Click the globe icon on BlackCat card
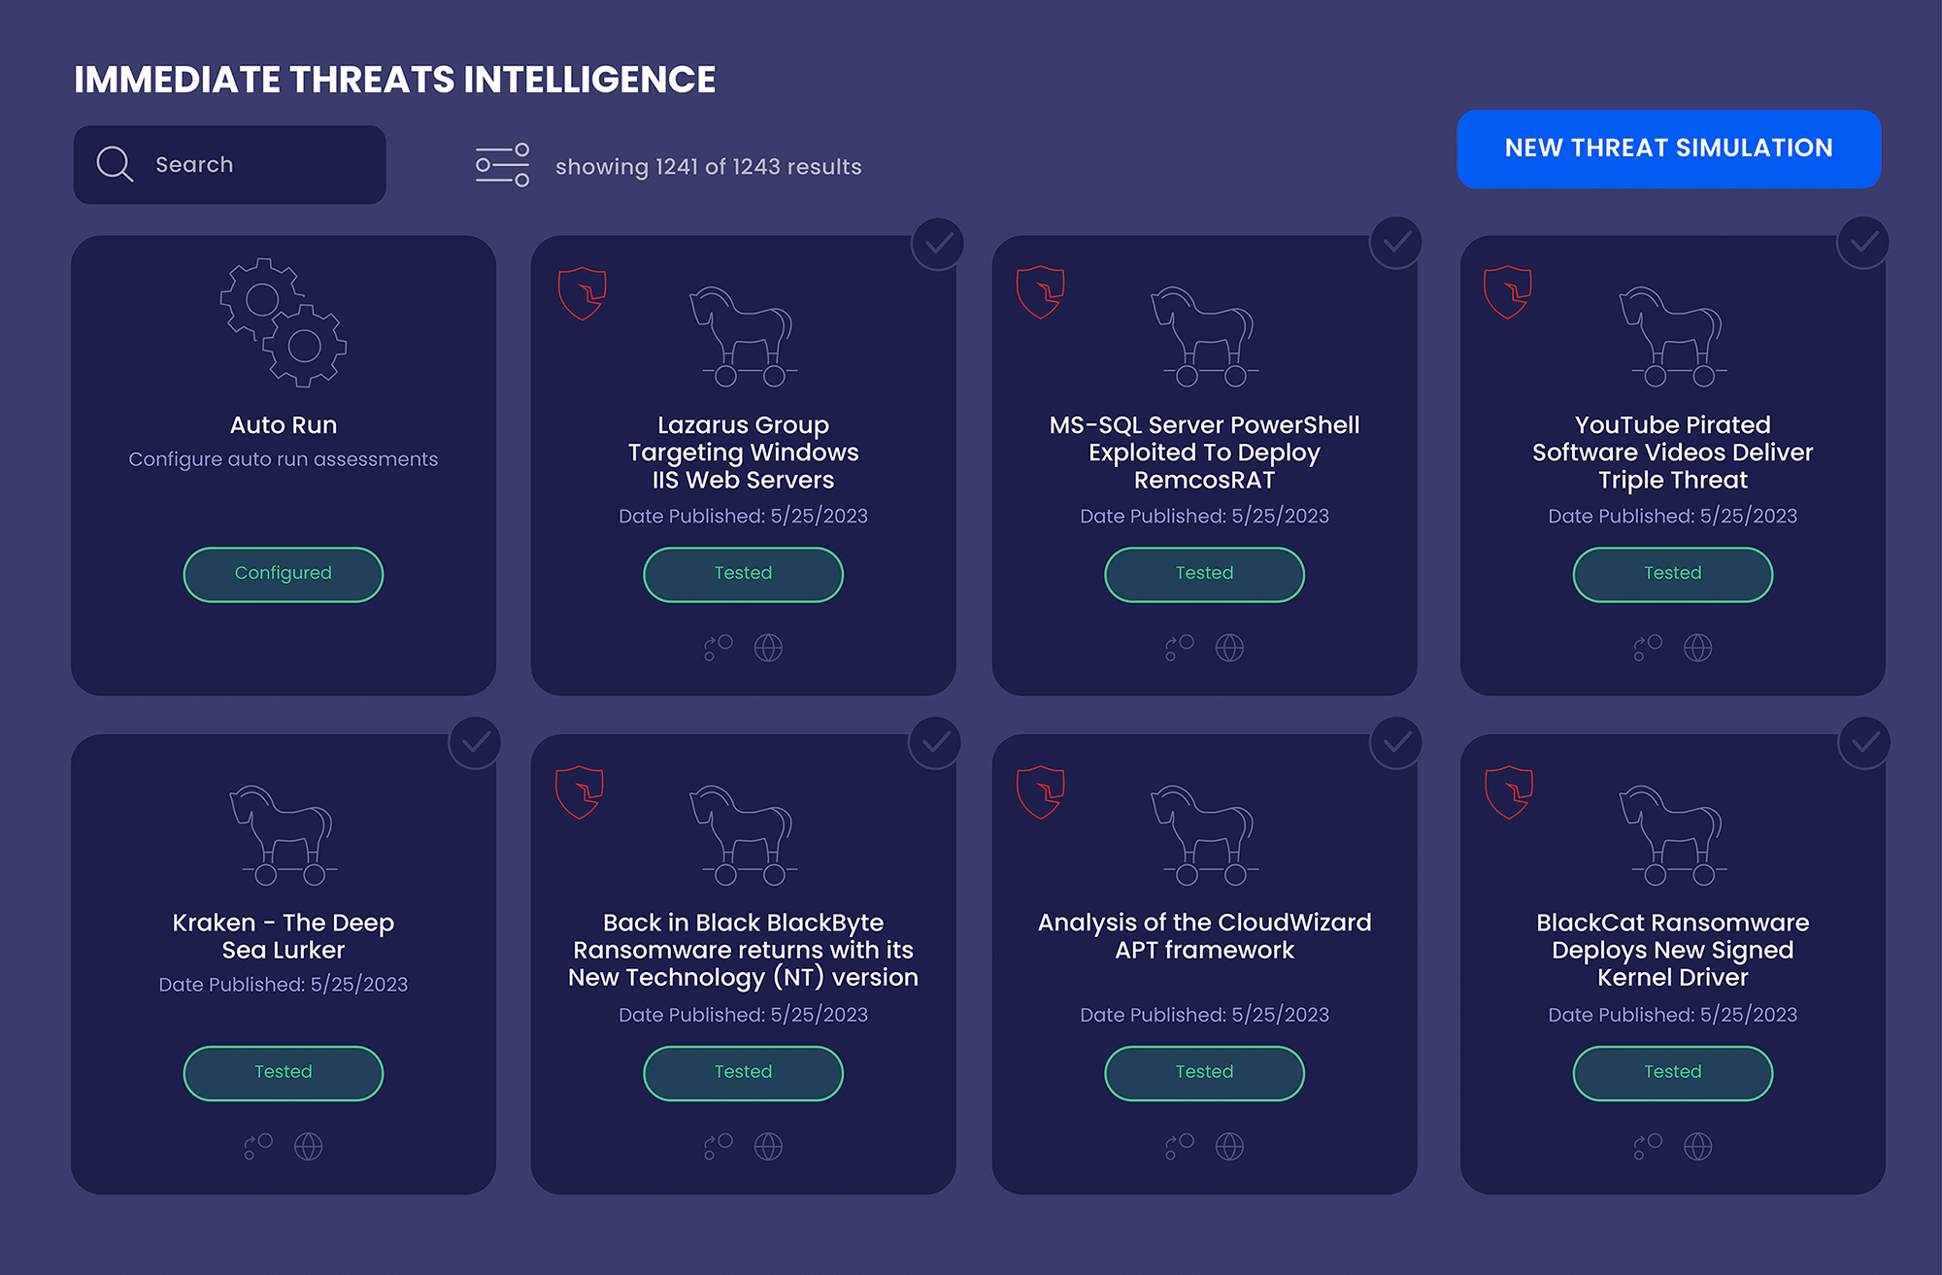This screenshot has width=1942, height=1275. pyautogui.click(x=1697, y=1147)
